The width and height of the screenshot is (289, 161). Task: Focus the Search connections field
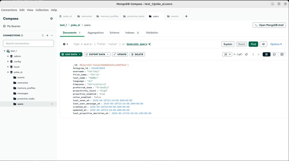pyautogui.click(x=28, y=43)
